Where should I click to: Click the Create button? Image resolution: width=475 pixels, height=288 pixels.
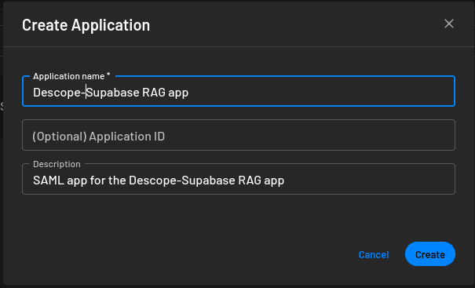pos(430,254)
